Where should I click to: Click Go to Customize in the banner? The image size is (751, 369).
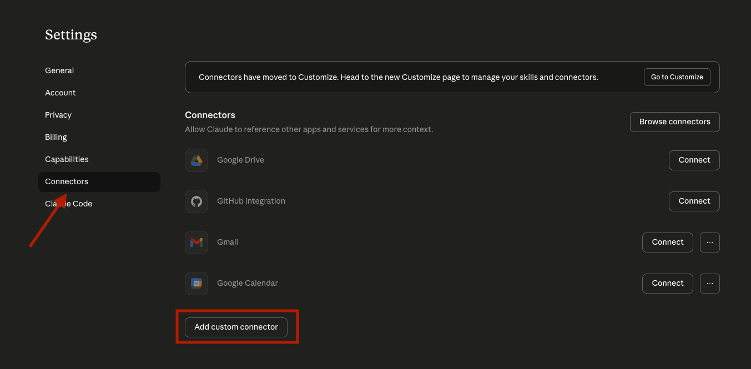pyautogui.click(x=677, y=77)
